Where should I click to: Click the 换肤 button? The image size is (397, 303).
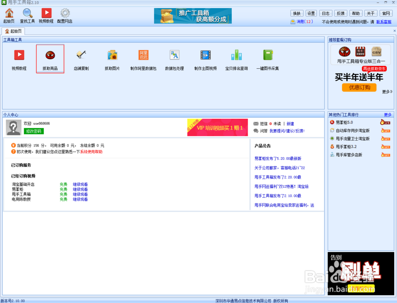point(297,14)
